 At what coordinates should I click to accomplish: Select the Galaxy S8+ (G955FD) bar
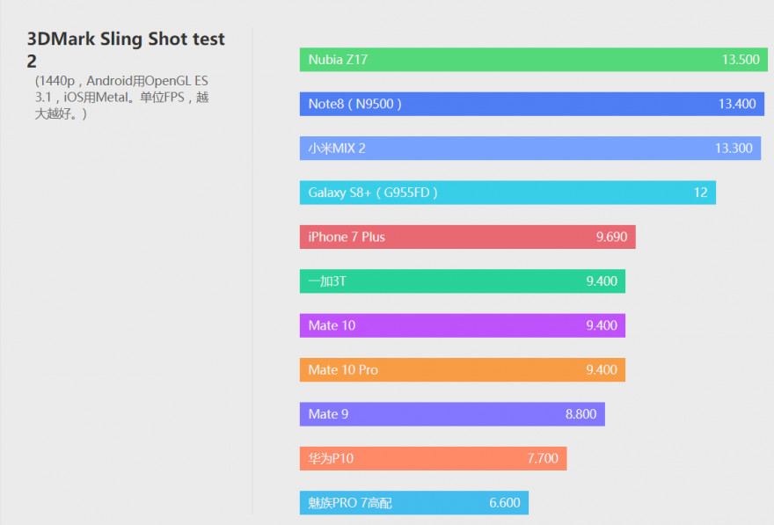507,193
